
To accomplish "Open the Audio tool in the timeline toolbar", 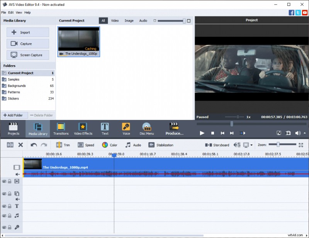I will [134, 145].
